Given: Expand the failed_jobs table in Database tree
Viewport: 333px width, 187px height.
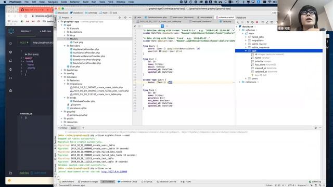Looking at the screenshot, I should (x=246, y=37).
